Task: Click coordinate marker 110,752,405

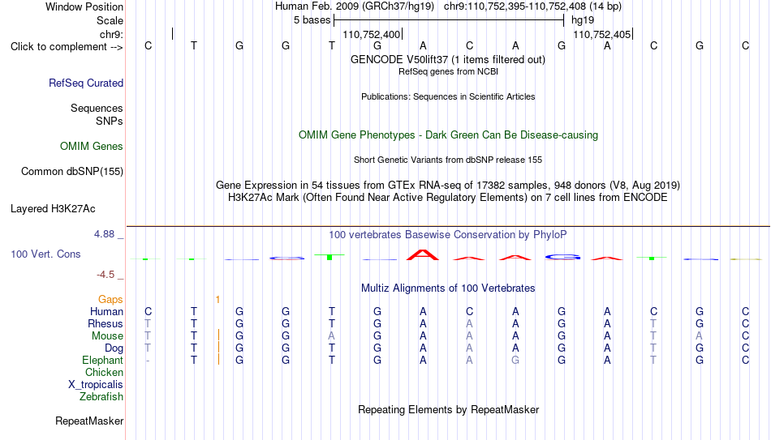Action: point(602,34)
